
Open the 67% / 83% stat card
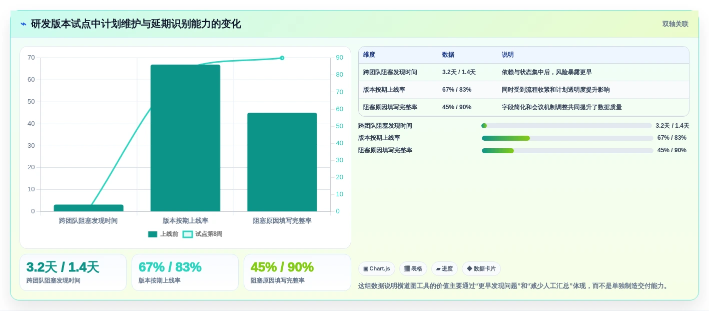[185, 272]
